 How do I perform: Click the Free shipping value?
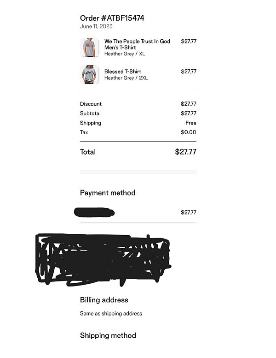(190, 123)
